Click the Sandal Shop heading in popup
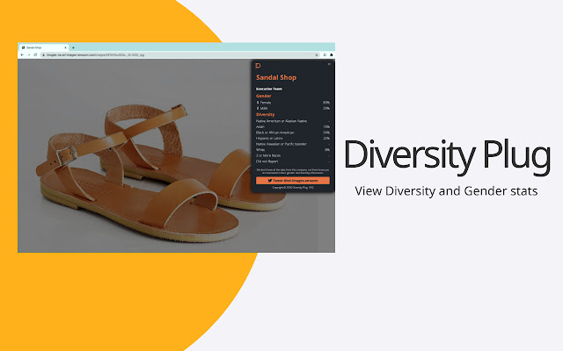Viewport: 563px width, 351px height. coord(276,77)
